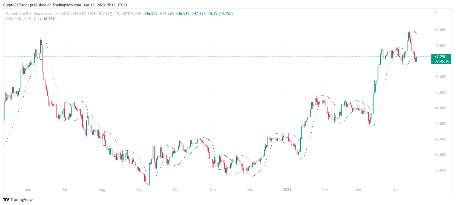456x205 pixels.
Task: Click the 2023 label on time axis
Action: (x=287, y=189)
